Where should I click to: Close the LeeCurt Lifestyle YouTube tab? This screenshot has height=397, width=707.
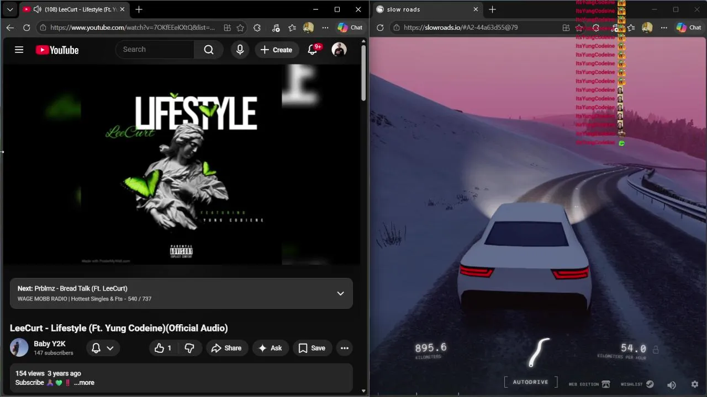coord(122,9)
